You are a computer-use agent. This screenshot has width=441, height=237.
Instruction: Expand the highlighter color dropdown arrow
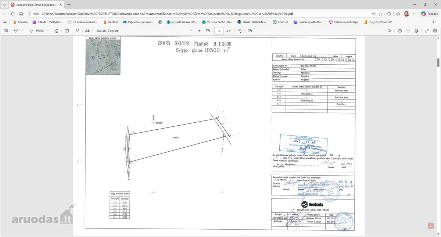click(22, 31)
